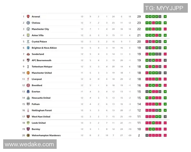The height and width of the screenshot is (152, 191).
Task: Open the West Ham United team link
Action: point(41,117)
